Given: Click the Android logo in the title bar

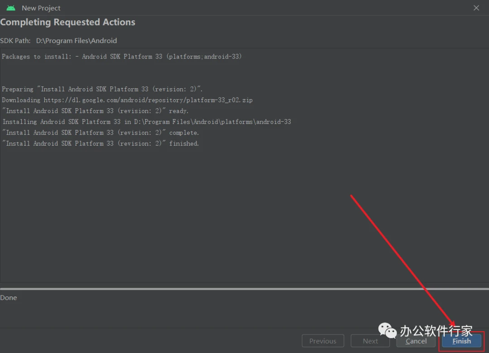Looking at the screenshot, I should [x=11, y=8].
